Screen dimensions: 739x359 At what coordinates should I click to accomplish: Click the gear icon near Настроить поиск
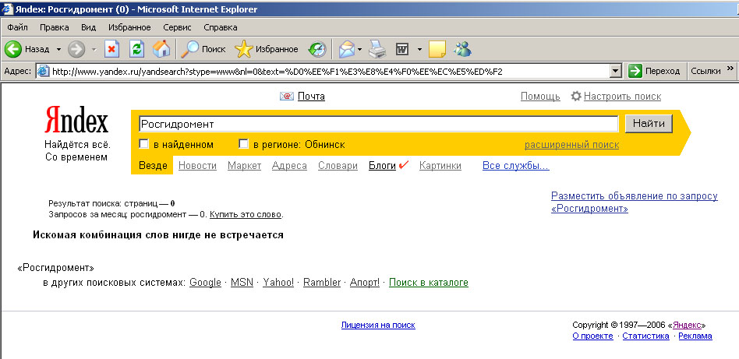tap(576, 97)
